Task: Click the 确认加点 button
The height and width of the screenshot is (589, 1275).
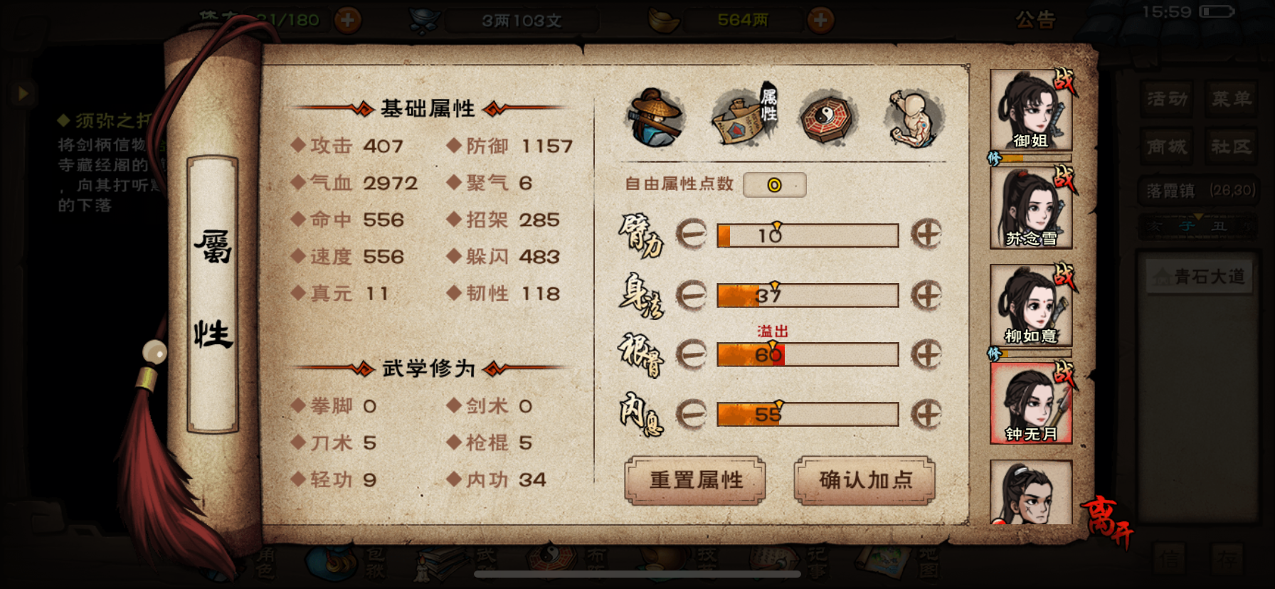Action: click(x=864, y=480)
